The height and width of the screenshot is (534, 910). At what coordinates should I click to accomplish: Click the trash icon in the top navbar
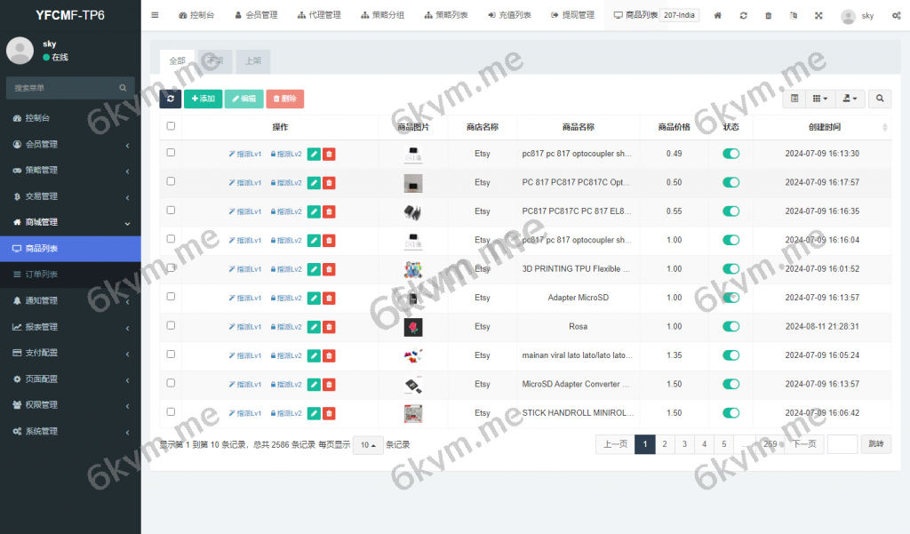pyautogui.click(x=769, y=15)
